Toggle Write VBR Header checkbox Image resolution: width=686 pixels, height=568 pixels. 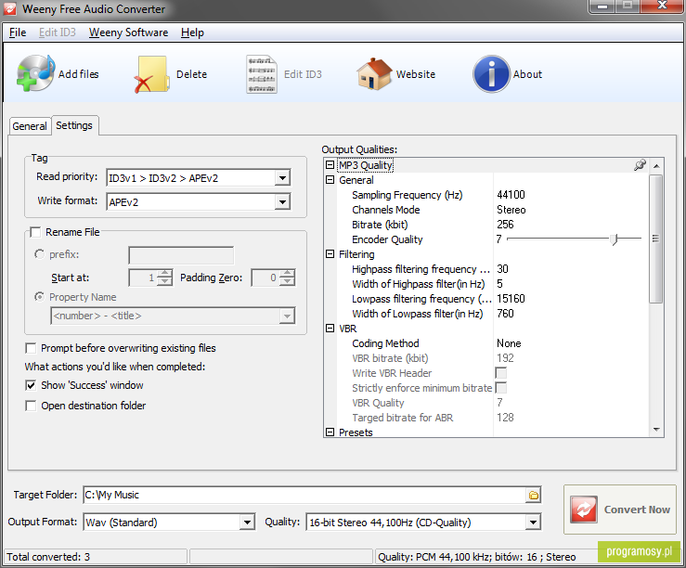click(501, 373)
